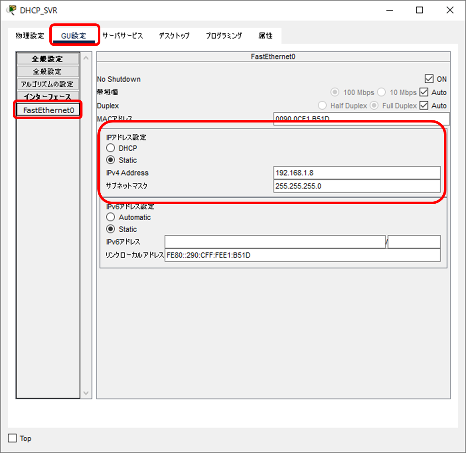Toggle the bandwidth Auto checkbox
The height and width of the screenshot is (453, 466).
pyautogui.click(x=424, y=92)
